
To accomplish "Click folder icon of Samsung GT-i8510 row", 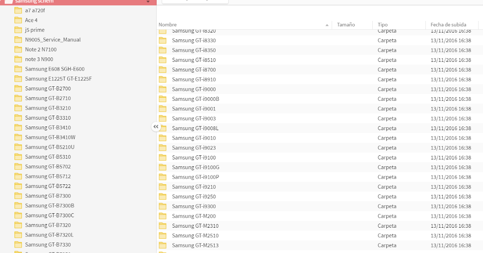I will click(163, 60).
